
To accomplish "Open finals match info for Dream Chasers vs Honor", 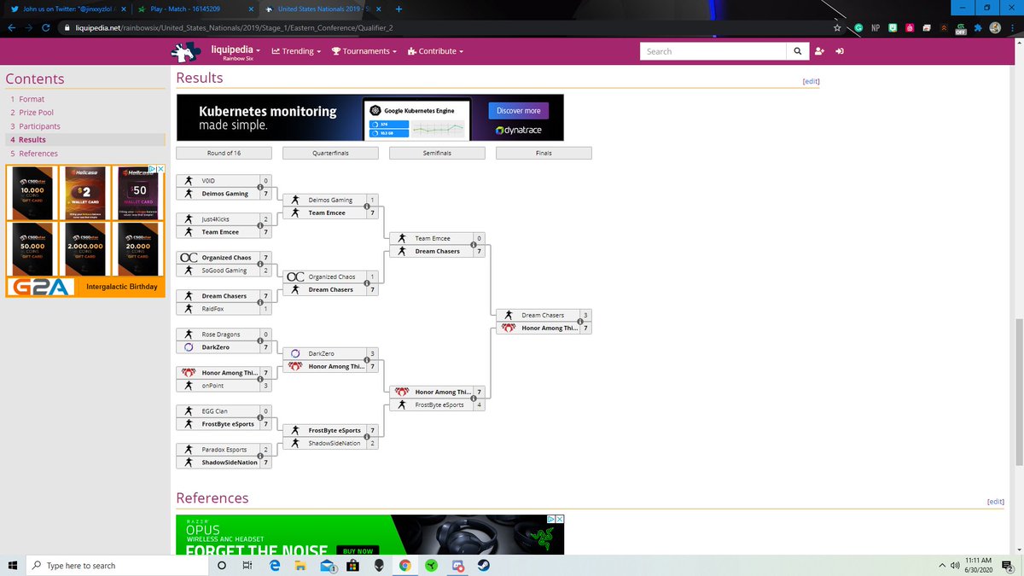I will point(579,322).
